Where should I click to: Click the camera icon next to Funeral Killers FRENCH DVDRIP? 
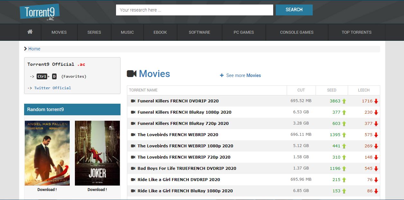point(133,101)
